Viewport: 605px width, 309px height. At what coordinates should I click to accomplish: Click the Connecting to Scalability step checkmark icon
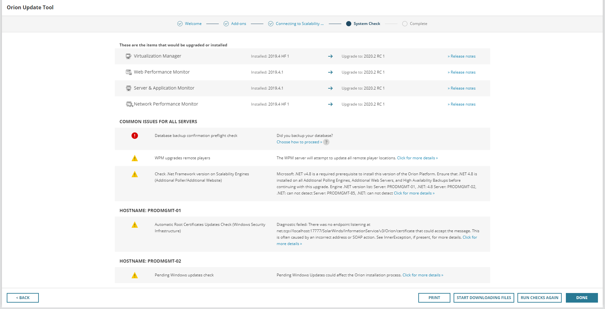click(271, 24)
